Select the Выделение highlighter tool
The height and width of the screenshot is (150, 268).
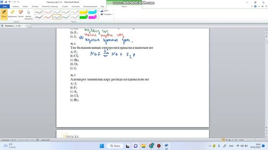[x=12, y=14]
